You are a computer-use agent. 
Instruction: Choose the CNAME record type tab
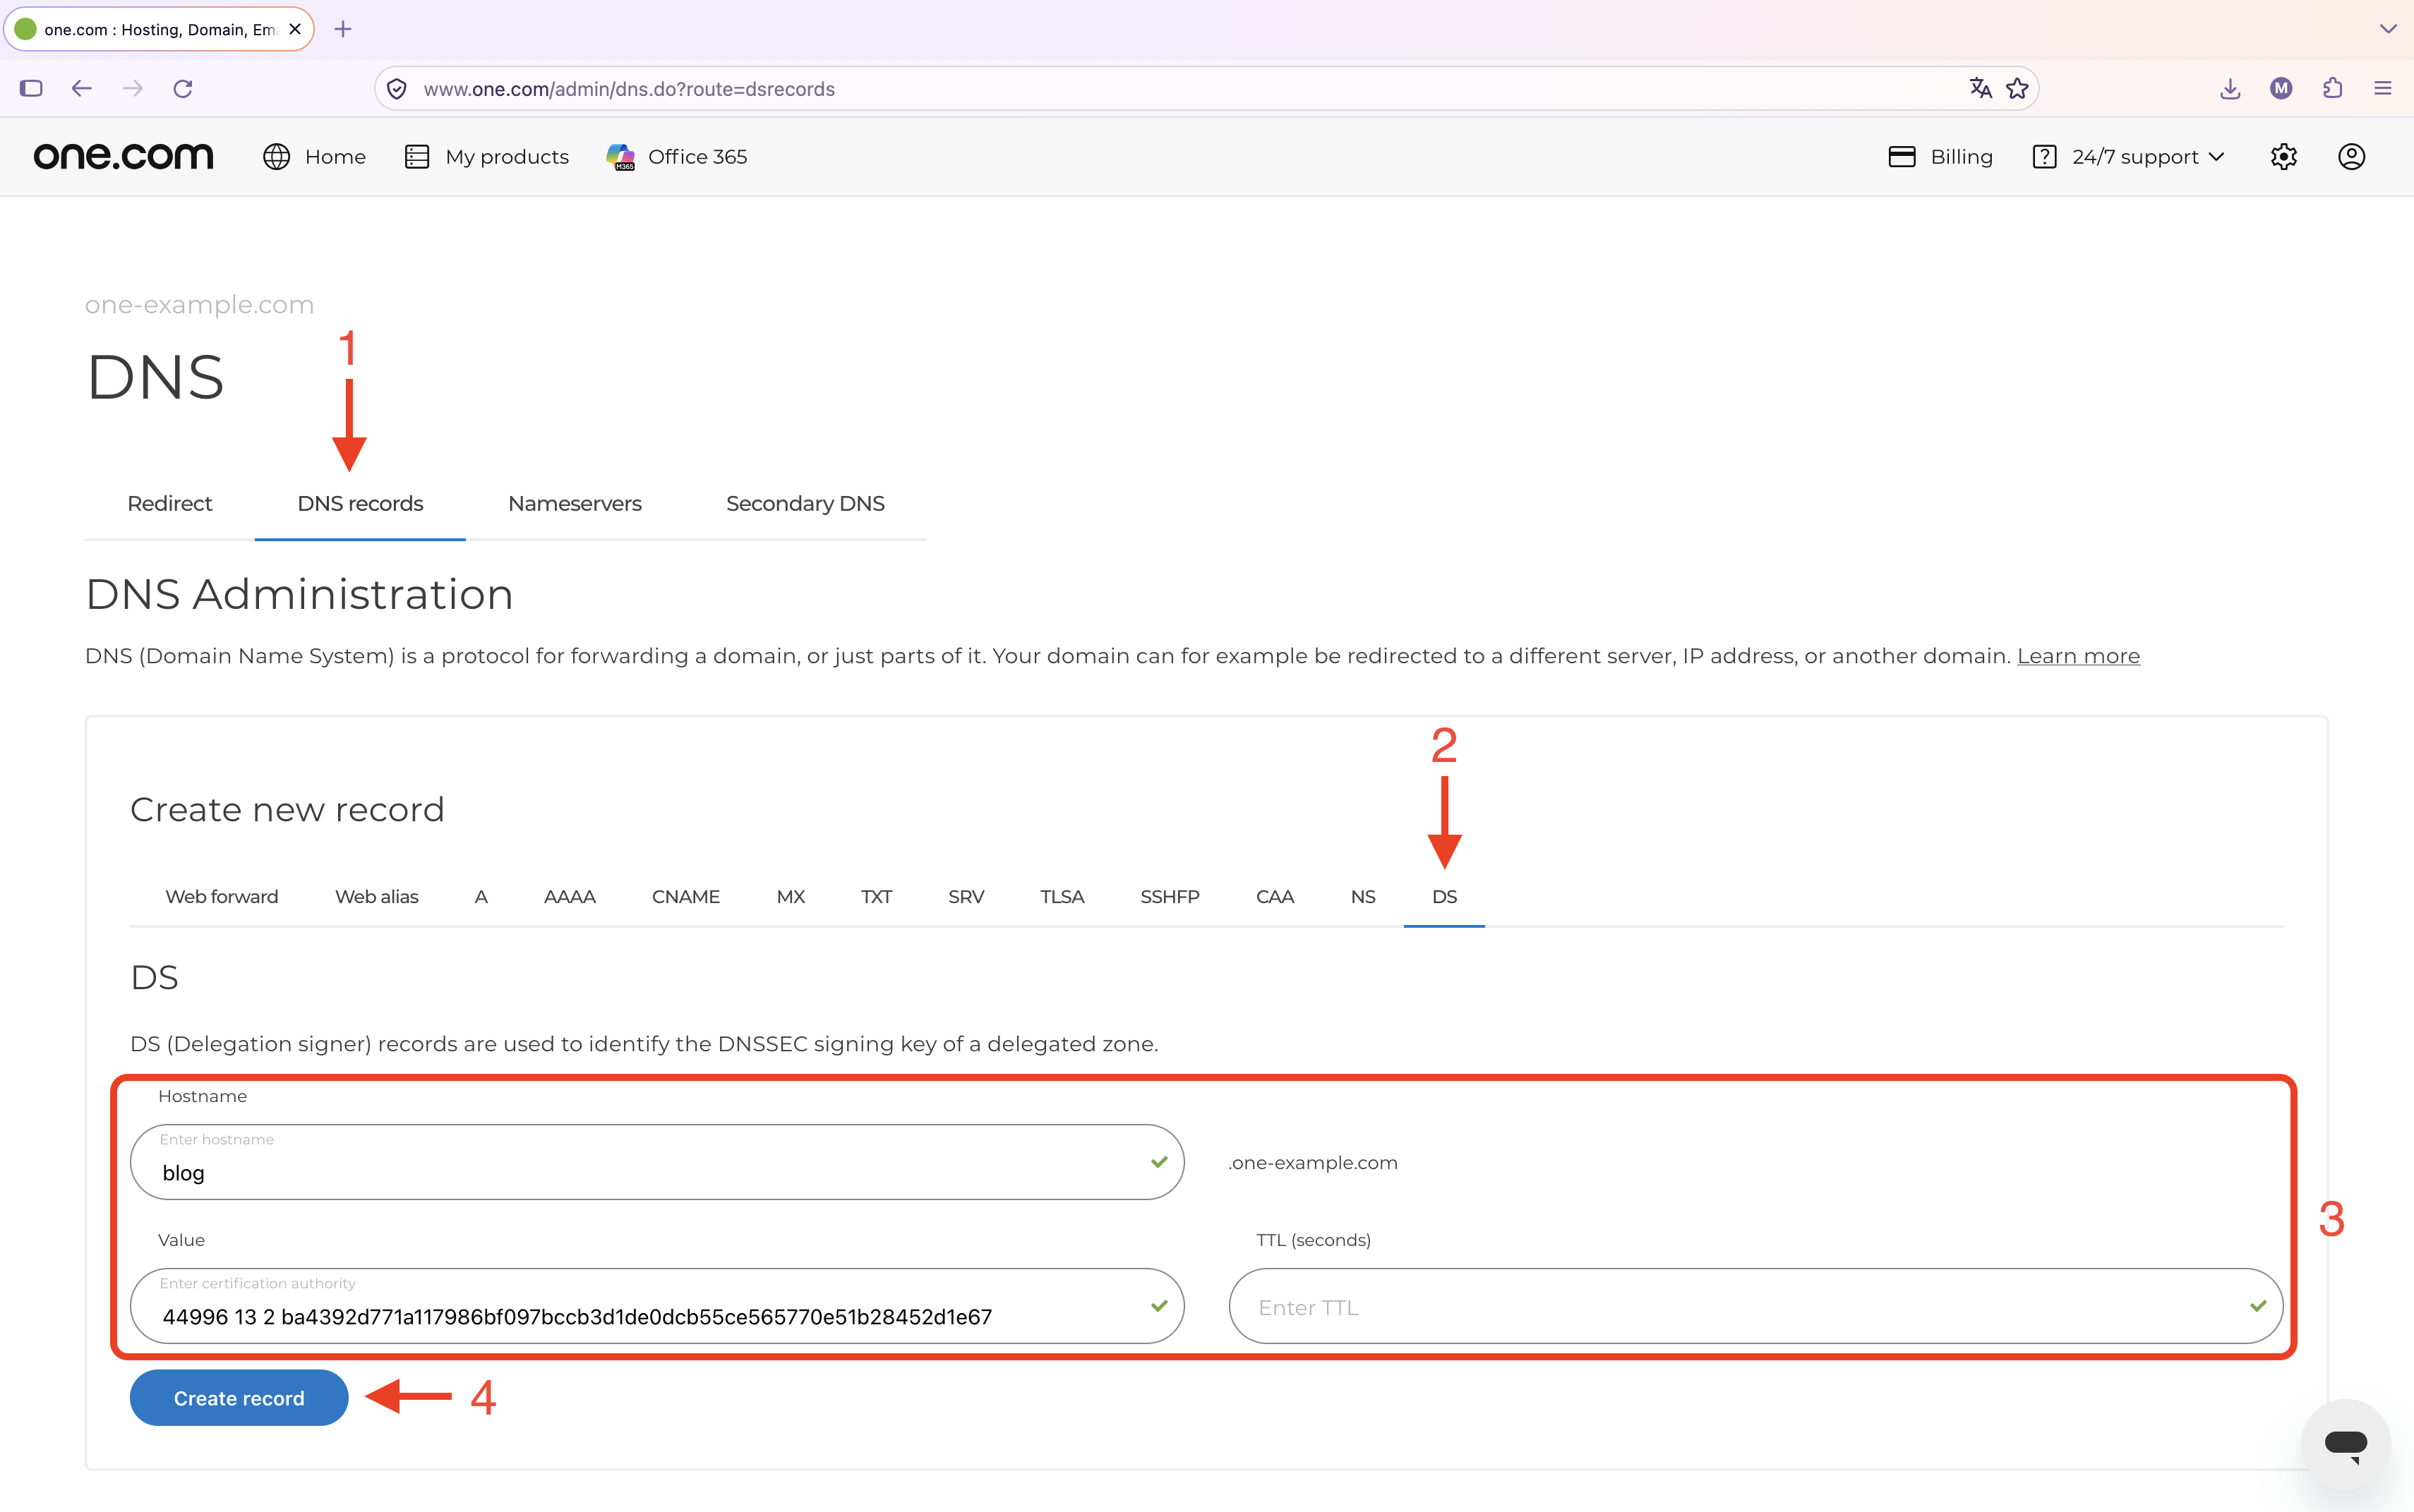tap(685, 897)
